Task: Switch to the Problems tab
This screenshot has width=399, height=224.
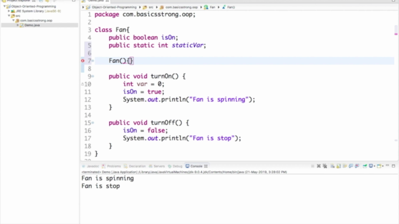Action: (111, 166)
